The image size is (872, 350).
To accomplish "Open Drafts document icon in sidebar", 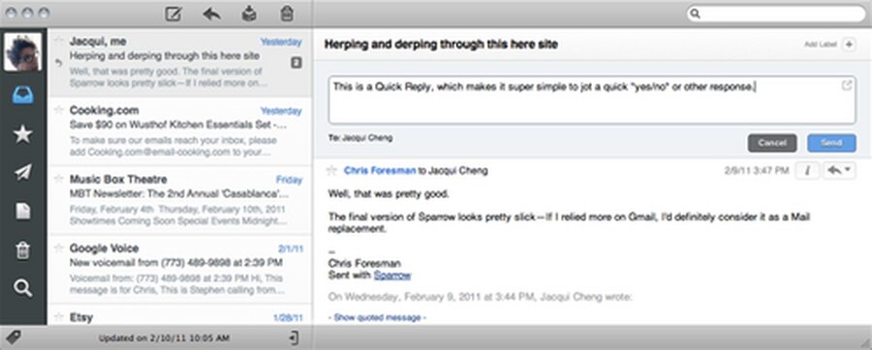I will tap(23, 212).
